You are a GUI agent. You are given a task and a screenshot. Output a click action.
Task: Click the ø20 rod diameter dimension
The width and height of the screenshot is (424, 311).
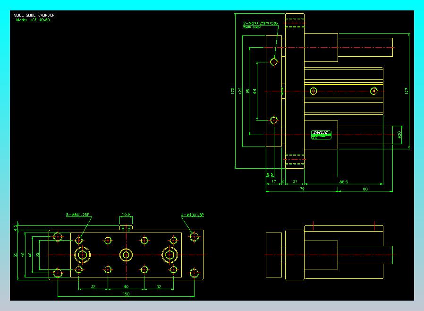[399, 135]
